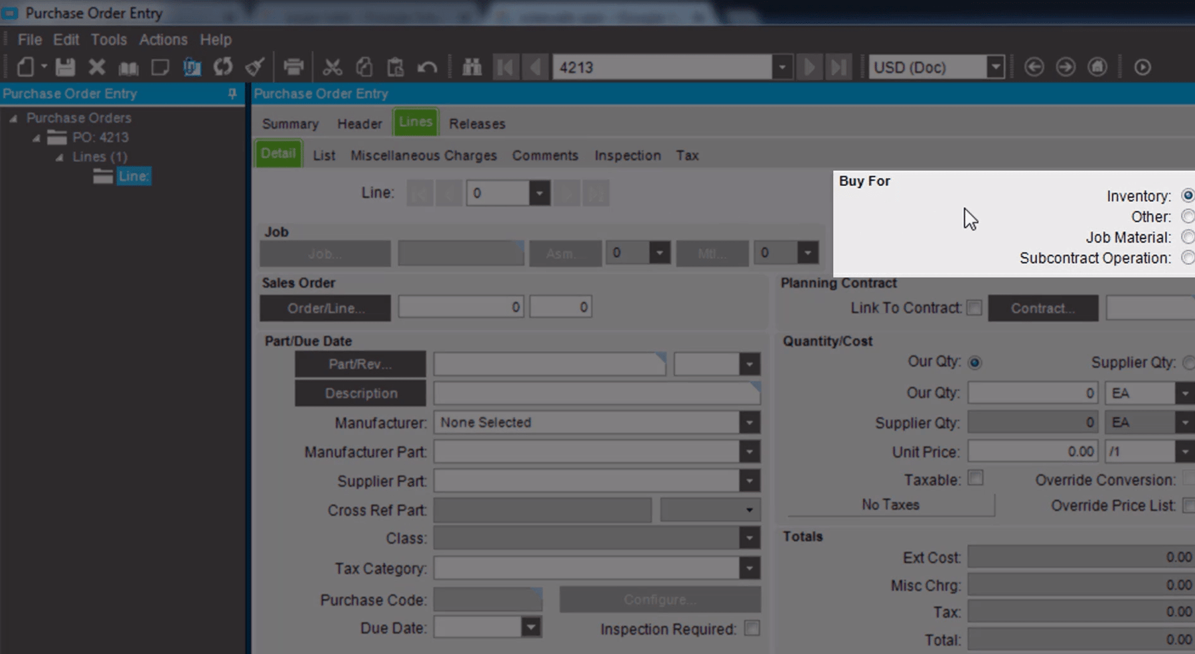The image size is (1195, 654).
Task: Create a new purchase order
Action: click(x=27, y=66)
